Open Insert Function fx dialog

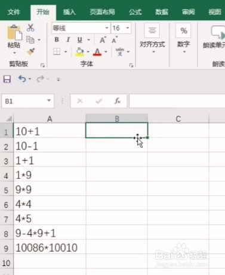pos(118,101)
